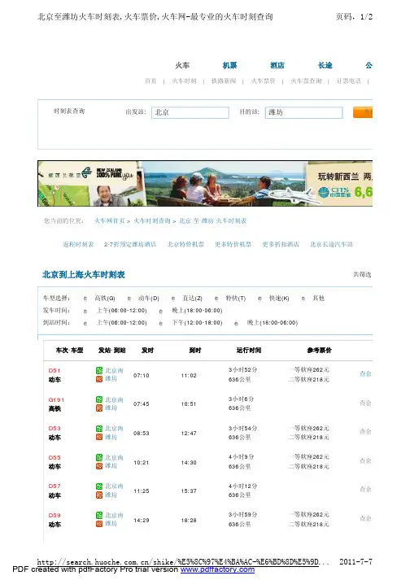
Task: Click the 运行时间 column header
Action: [249, 350]
